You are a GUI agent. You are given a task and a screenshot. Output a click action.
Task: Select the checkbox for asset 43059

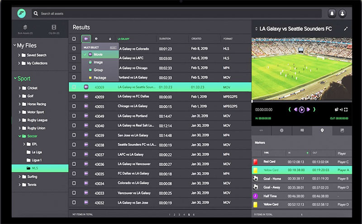[74, 97]
